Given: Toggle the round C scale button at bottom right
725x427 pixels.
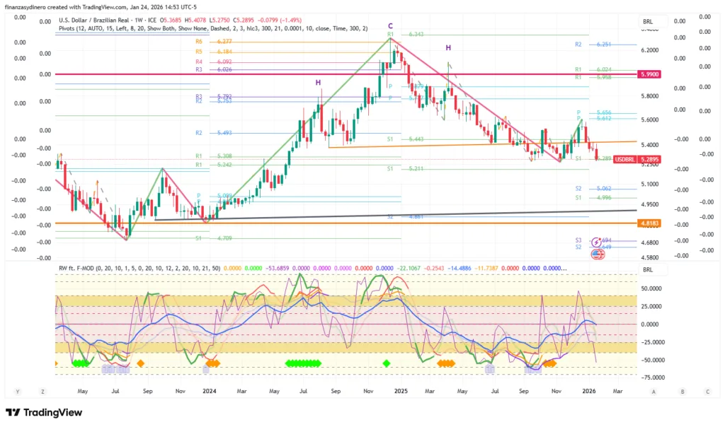Looking at the screenshot, I should pyautogui.click(x=707, y=391).
